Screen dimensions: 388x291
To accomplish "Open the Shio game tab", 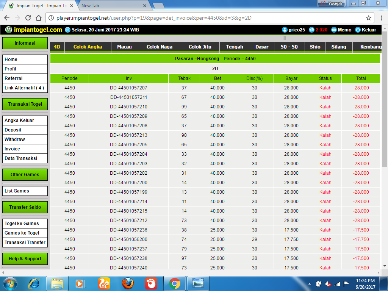I will [x=315, y=47].
